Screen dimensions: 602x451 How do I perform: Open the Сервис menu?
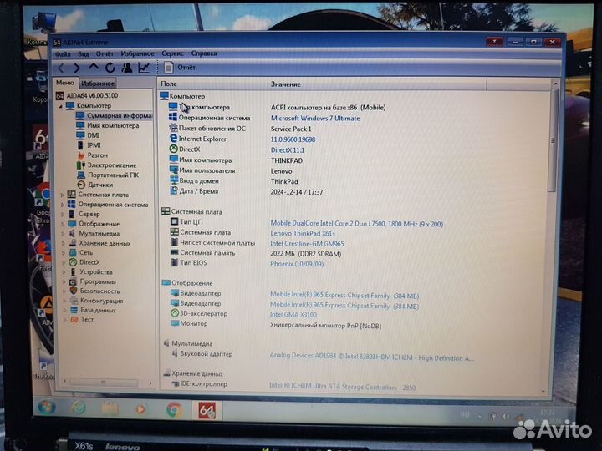point(172,53)
